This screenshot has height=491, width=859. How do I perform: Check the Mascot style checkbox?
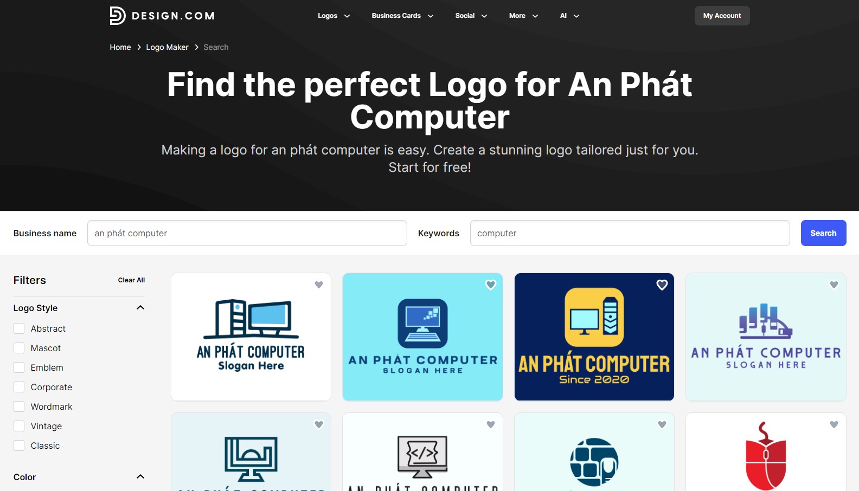(19, 348)
